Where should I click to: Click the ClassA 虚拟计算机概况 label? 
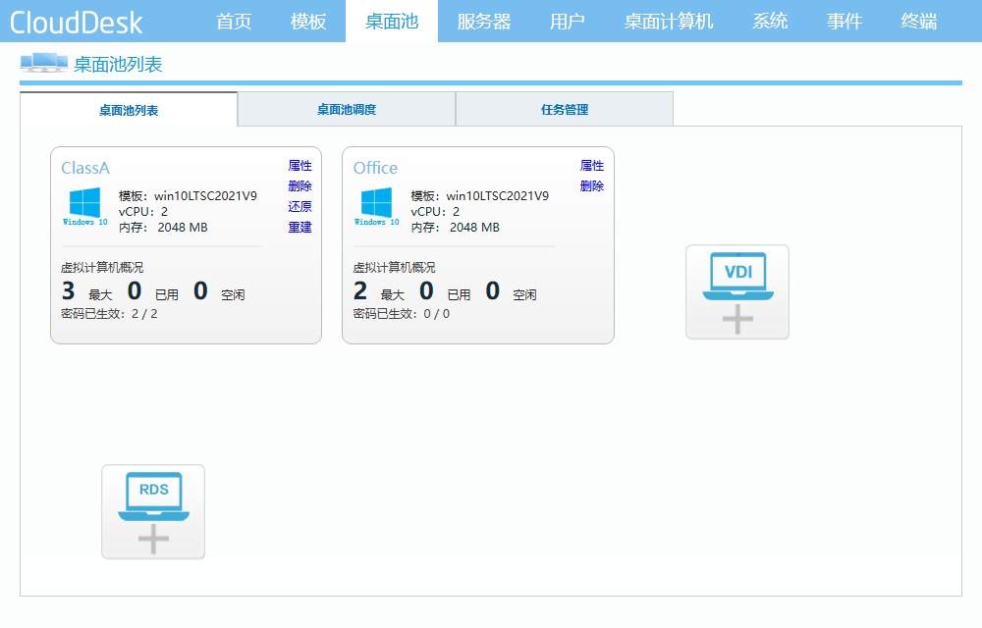(x=102, y=267)
